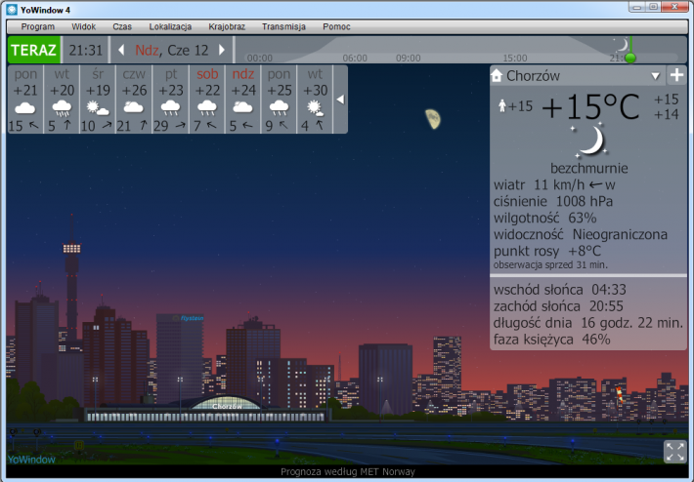This screenshot has height=482, width=694.
Task: Select the first pon +21 forecast day
Action: point(25,100)
